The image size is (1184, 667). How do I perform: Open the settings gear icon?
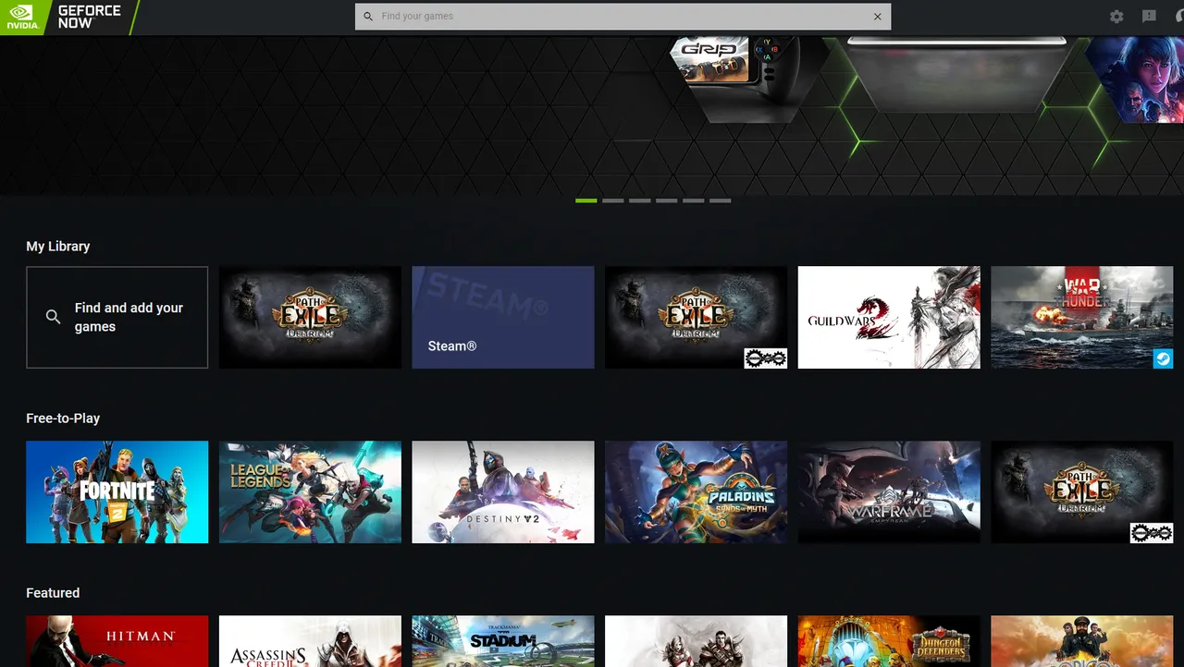(1116, 17)
